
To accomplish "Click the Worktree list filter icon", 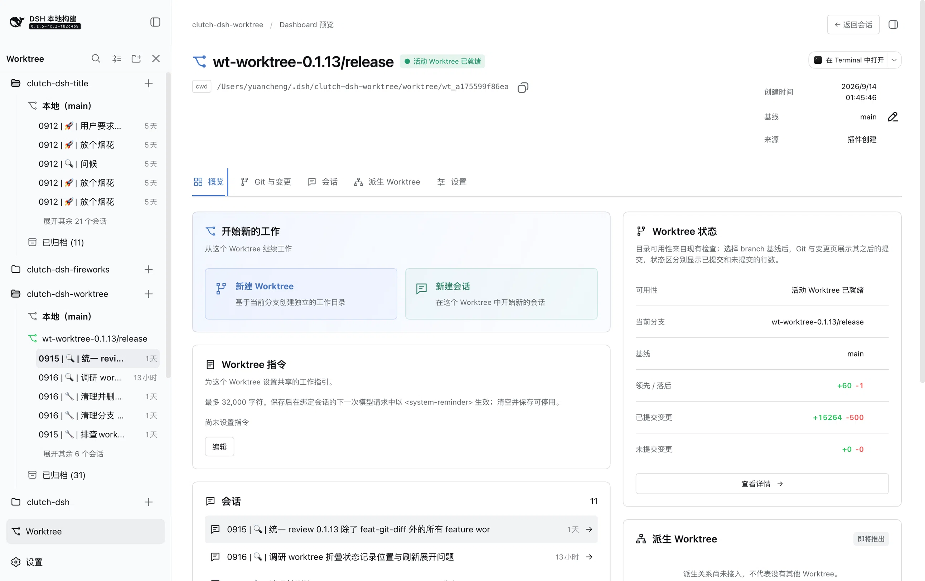I will (117, 58).
